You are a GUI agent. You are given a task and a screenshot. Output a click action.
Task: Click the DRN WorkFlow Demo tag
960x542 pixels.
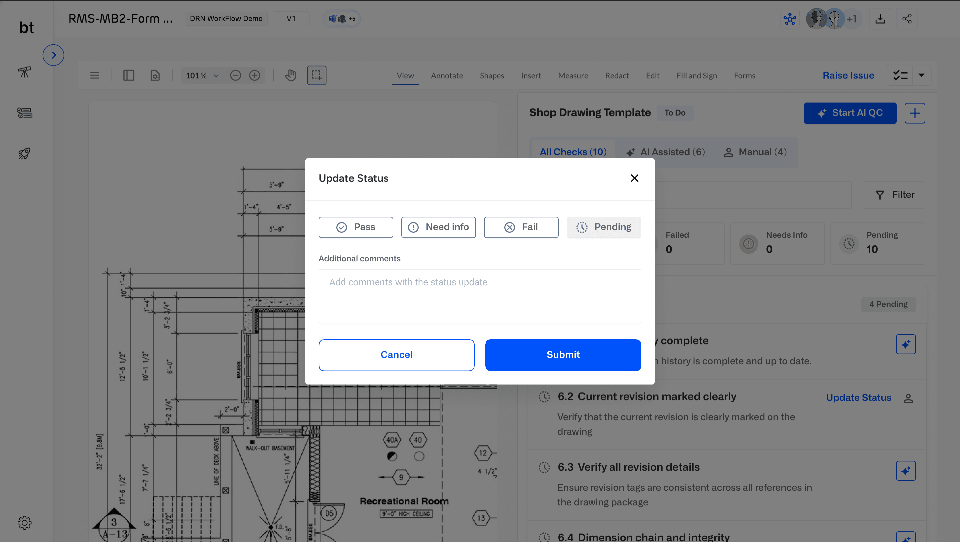coord(226,19)
